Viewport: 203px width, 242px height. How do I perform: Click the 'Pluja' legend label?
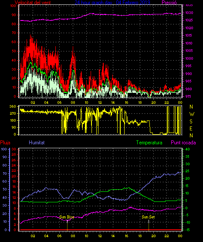pyautogui.click(x=5, y=143)
